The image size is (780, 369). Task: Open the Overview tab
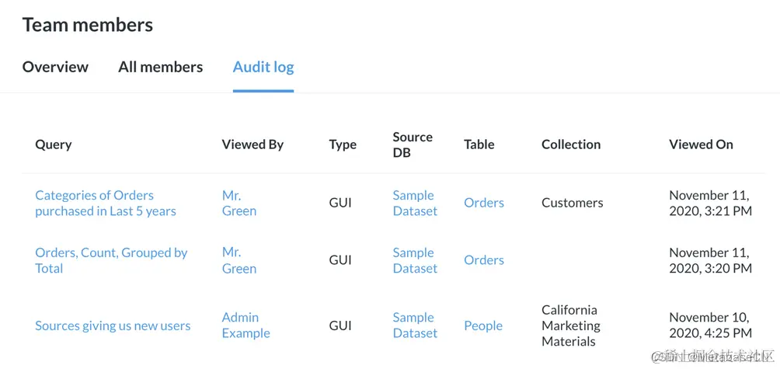tap(55, 67)
